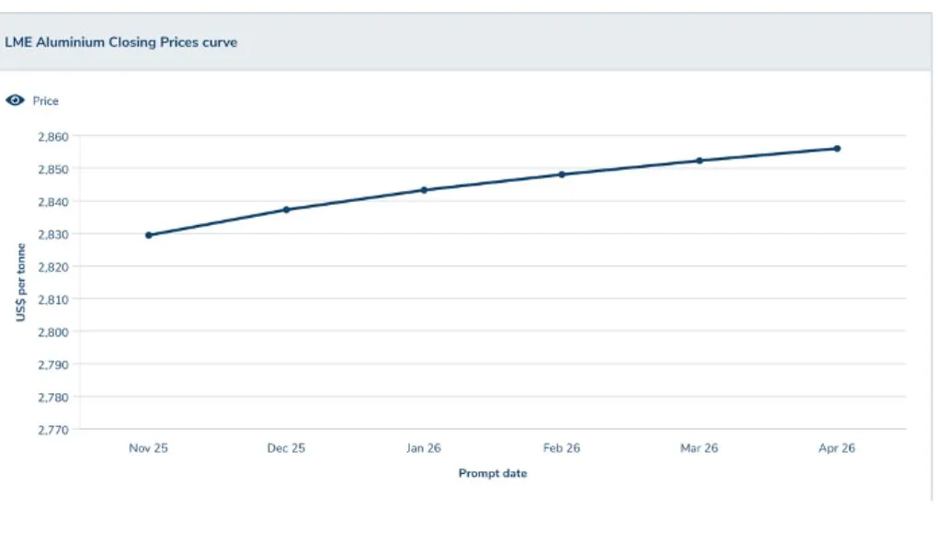Click the LME Aluminium Closing Prices curve title
This screenshot has width=935, height=541.
click(121, 42)
